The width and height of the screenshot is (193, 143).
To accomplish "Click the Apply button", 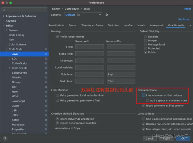I will 166,139.
